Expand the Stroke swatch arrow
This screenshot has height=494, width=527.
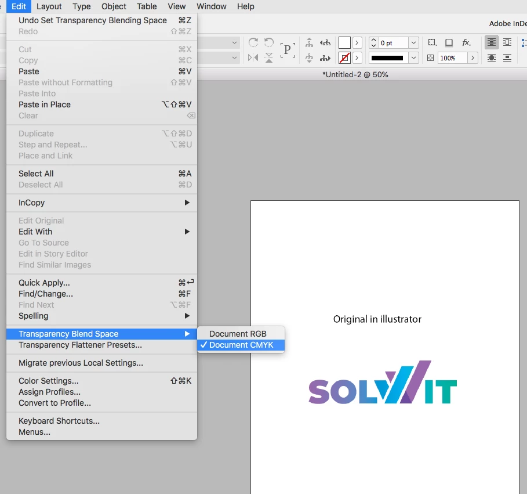(357, 58)
